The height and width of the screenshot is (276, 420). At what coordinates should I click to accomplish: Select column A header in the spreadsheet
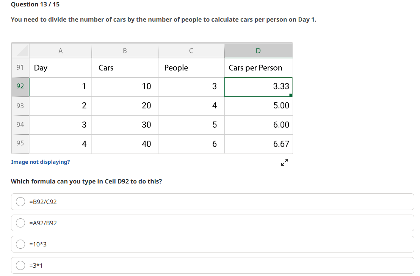tap(60, 50)
